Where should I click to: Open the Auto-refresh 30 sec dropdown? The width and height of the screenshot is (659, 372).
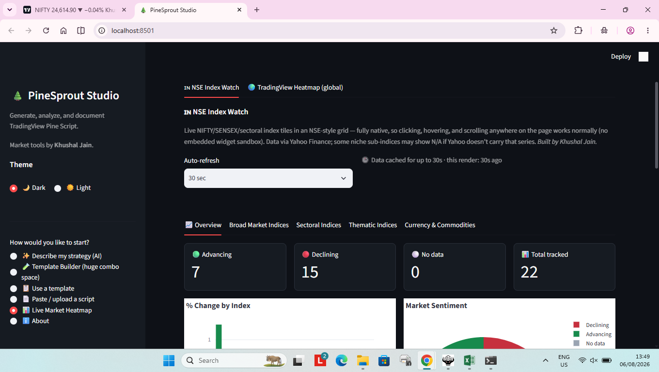click(x=268, y=178)
